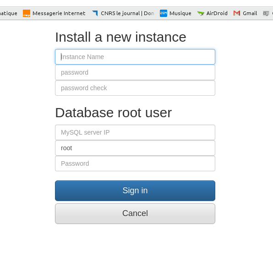The width and height of the screenshot is (273, 272).
Task: Click the Database root user heading
Action: [x=113, y=113]
